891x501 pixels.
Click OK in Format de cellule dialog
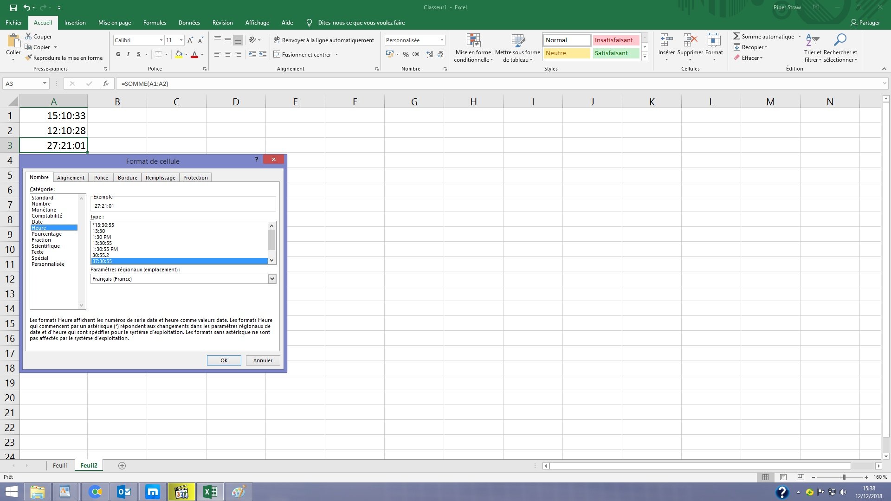224,360
